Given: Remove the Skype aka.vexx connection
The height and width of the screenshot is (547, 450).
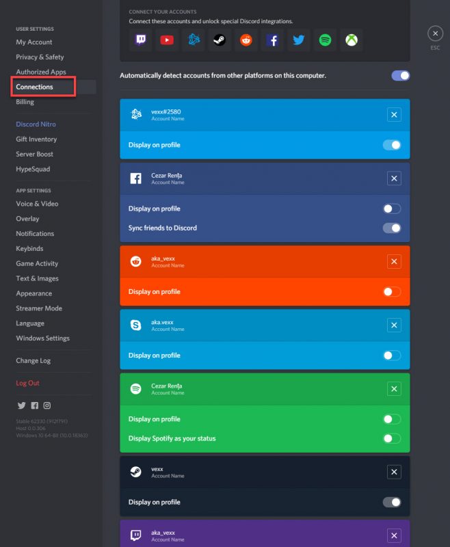Looking at the screenshot, I should pos(394,325).
